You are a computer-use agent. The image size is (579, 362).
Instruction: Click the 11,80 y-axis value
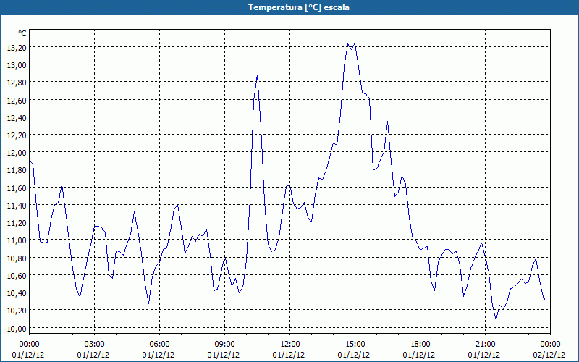[17, 170]
